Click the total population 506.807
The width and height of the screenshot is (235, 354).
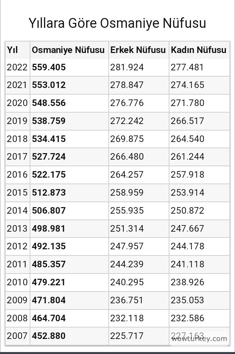(49, 211)
